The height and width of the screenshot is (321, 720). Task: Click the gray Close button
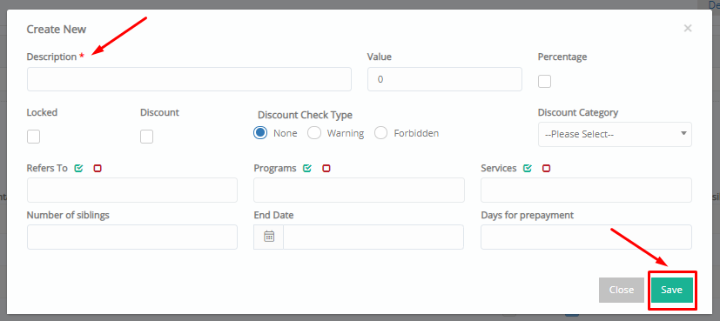pos(622,290)
